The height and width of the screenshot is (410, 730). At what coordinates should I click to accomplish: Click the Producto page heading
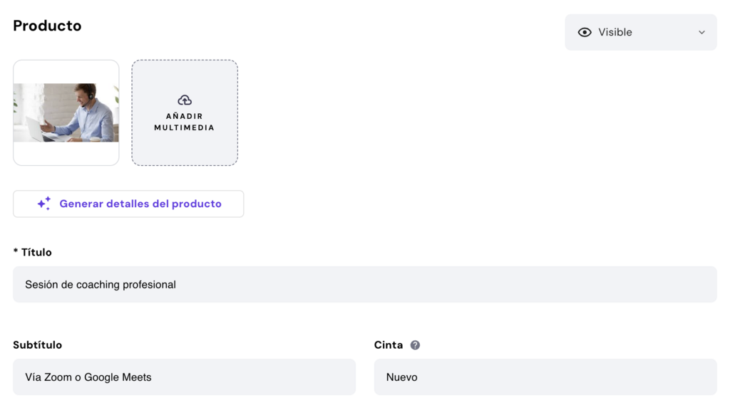pyautogui.click(x=47, y=25)
